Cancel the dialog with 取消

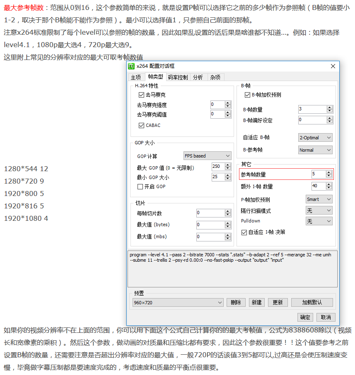click(326, 318)
